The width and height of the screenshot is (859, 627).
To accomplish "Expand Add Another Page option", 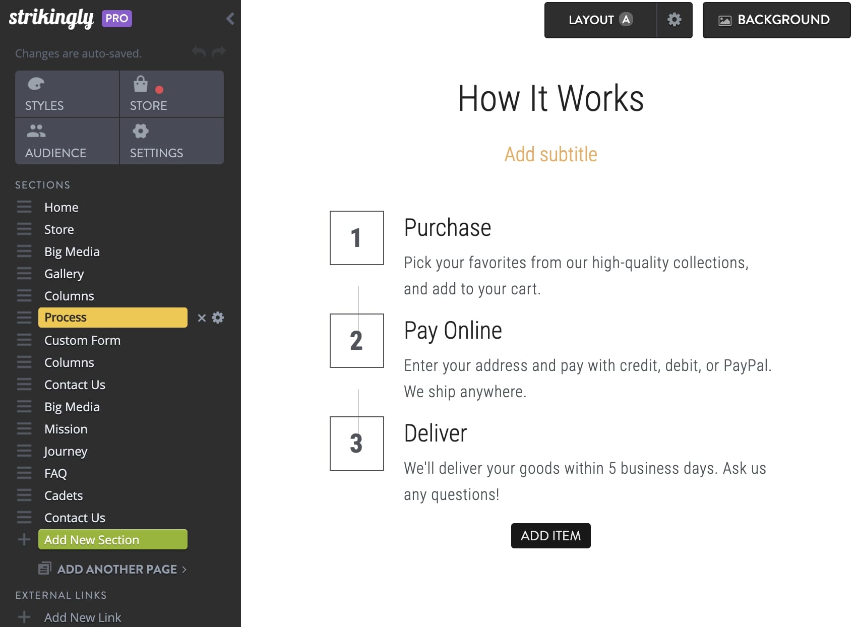I will [117, 569].
